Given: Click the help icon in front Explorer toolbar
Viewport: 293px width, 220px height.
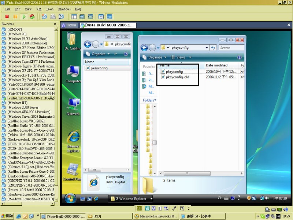Looking at the screenshot, I should tap(240, 58).
